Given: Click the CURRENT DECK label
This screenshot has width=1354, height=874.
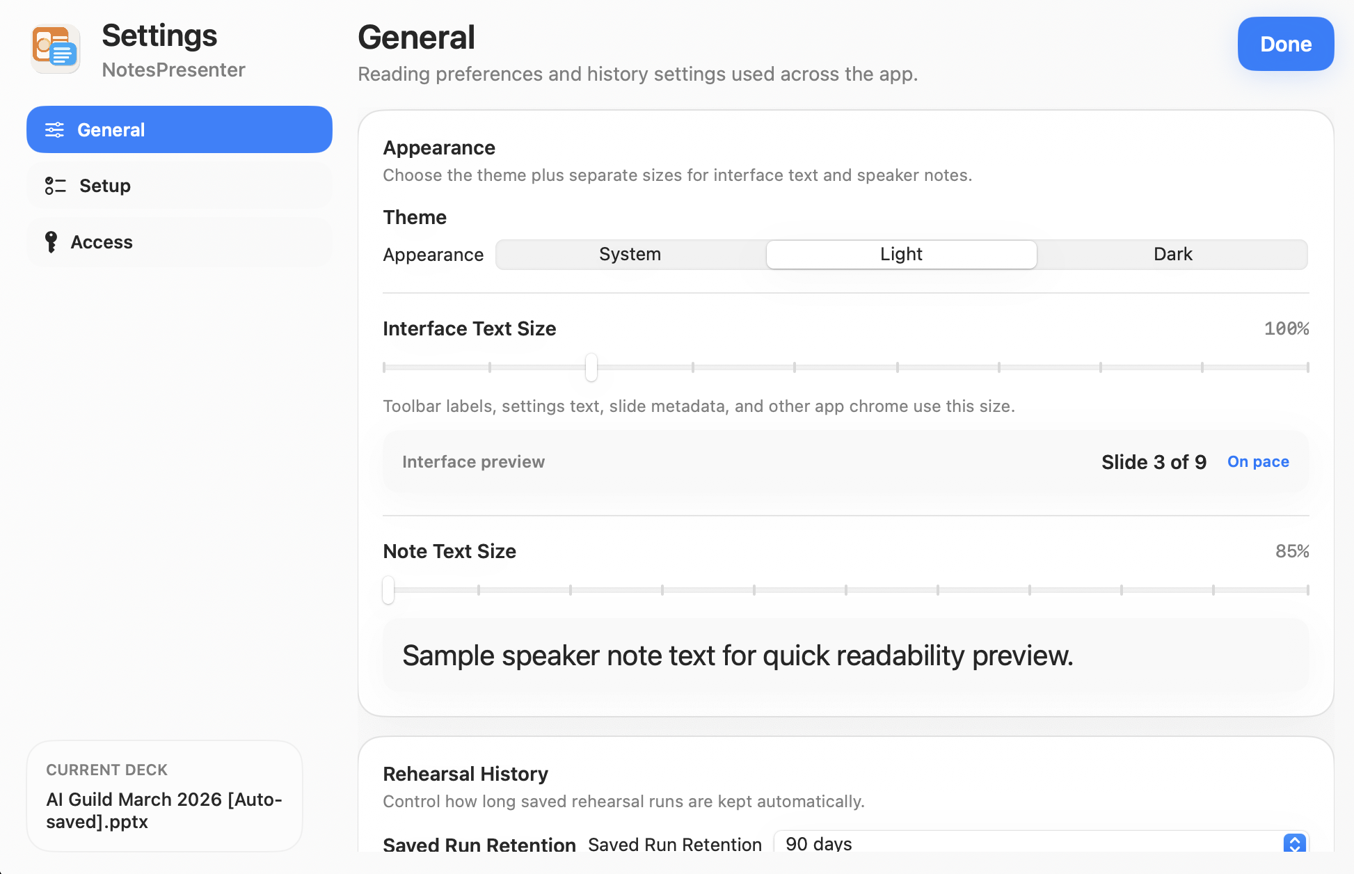Looking at the screenshot, I should point(106,770).
